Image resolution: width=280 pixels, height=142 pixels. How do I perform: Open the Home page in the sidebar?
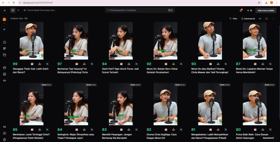4,42
